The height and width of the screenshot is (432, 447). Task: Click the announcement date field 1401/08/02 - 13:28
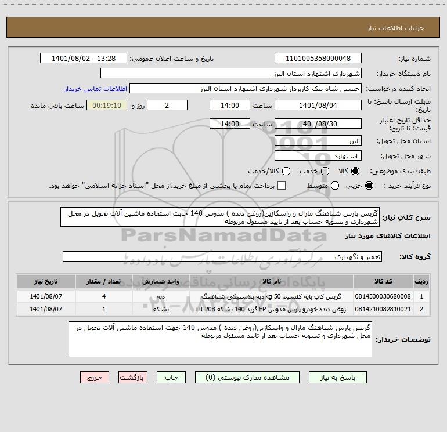(x=84, y=59)
